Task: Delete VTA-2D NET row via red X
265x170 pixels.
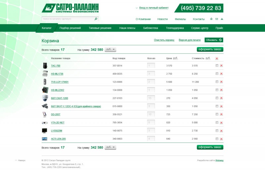Action: click(x=221, y=123)
